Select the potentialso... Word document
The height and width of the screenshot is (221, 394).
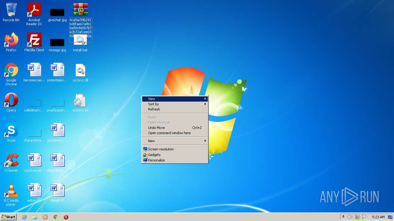[57, 73]
